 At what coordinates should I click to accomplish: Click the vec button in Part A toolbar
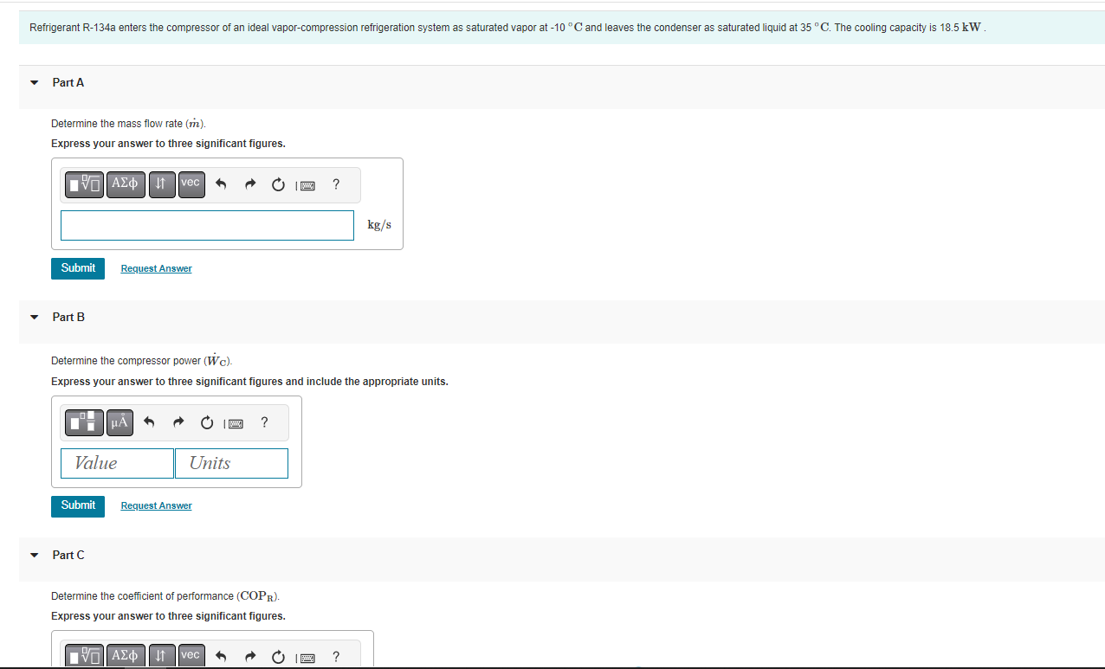point(191,184)
